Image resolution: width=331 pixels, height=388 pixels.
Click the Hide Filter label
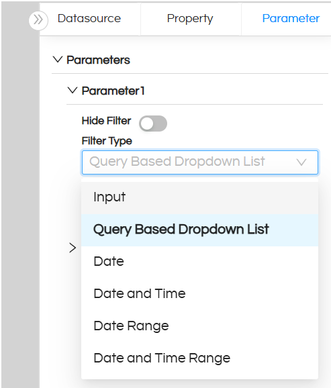[107, 121]
